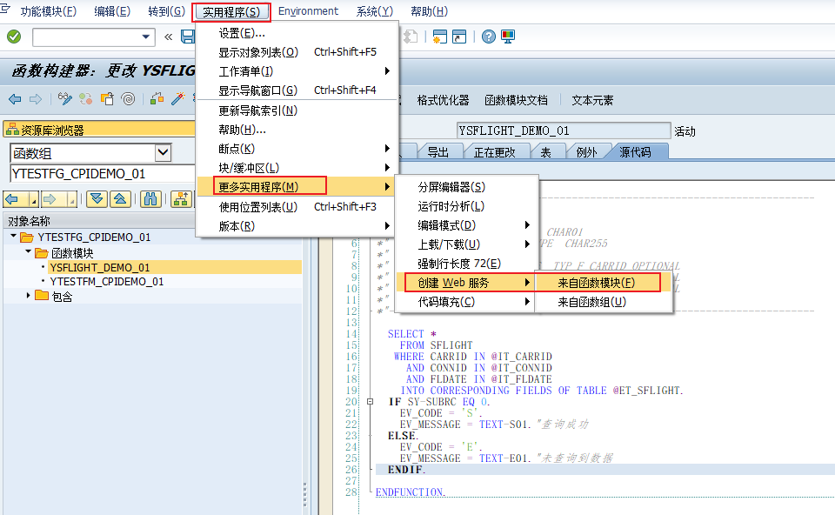Screen dimensions: 835x515
Task: Open the command field dropdown arrow
Action: coord(145,37)
